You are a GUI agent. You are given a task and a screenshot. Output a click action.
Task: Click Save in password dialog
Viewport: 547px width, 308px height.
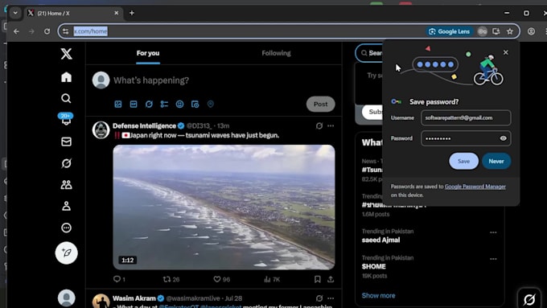click(x=463, y=161)
